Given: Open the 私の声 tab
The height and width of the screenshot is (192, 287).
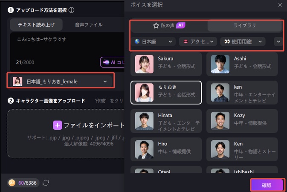Looking at the screenshot, I should 169,26.
